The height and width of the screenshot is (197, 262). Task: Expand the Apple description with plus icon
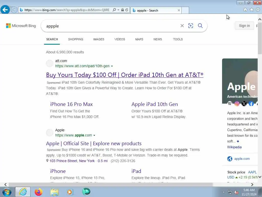pos(238,141)
